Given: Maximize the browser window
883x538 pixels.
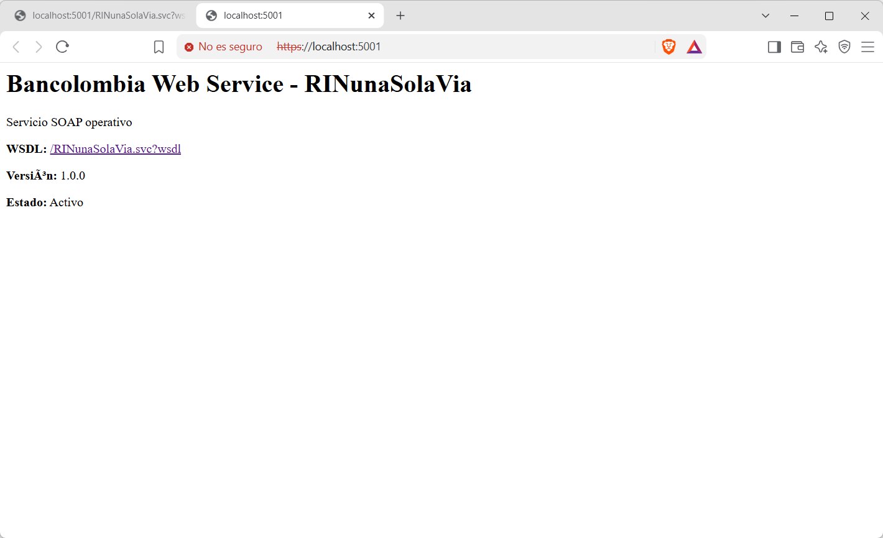Looking at the screenshot, I should 829,16.
